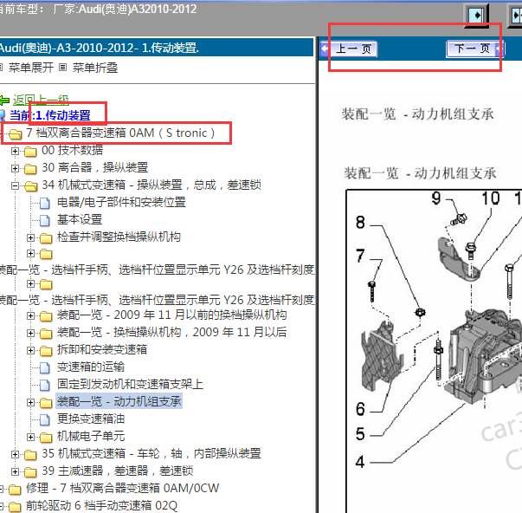
Task: Expand 装配一览 - 换档操纵机构，2009 年 11 月以后
Action: [x=30, y=333]
